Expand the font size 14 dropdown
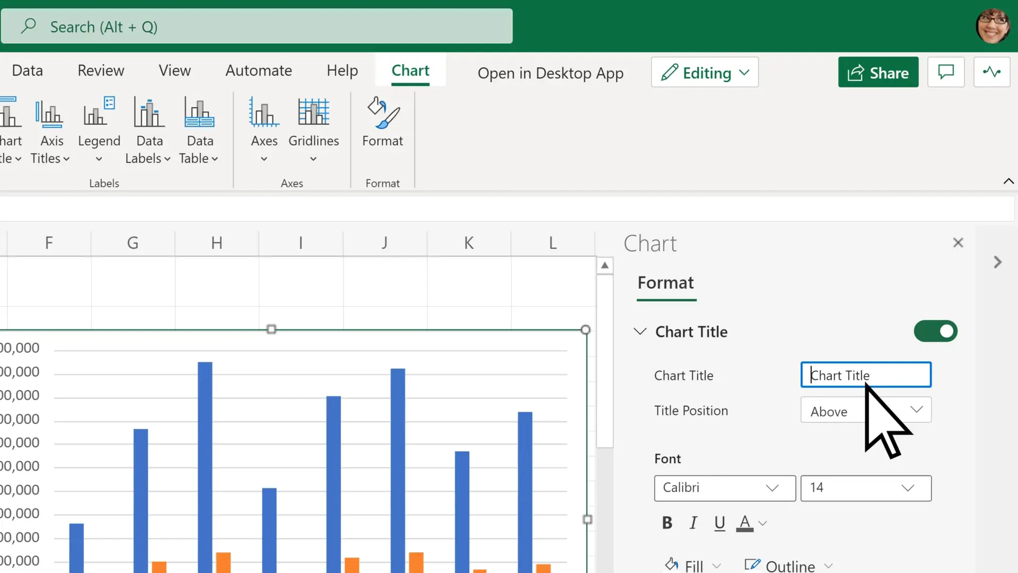Screen dimensions: 1018x573 (910, 488)
